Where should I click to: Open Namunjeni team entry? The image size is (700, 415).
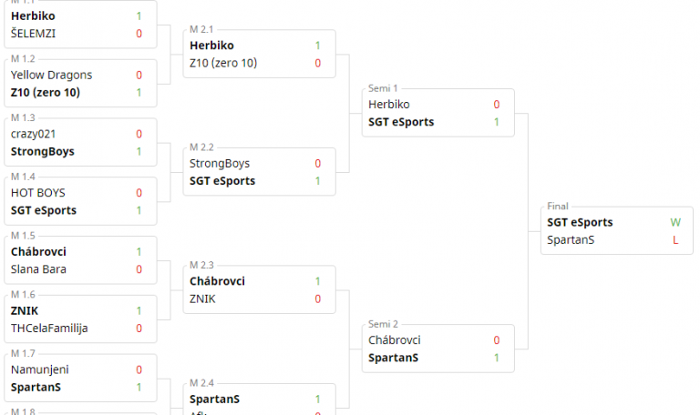tap(40, 369)
